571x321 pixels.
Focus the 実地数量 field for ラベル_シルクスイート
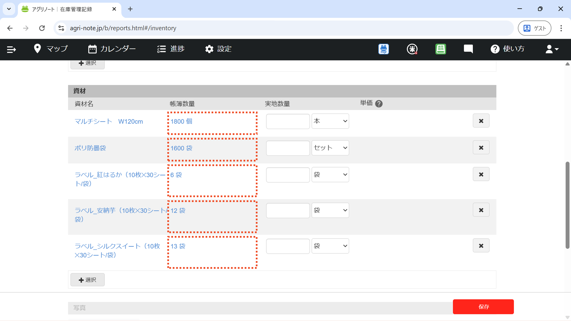(x=288, y=246)
